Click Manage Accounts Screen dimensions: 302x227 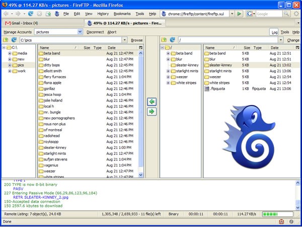(x=18, y=32)
